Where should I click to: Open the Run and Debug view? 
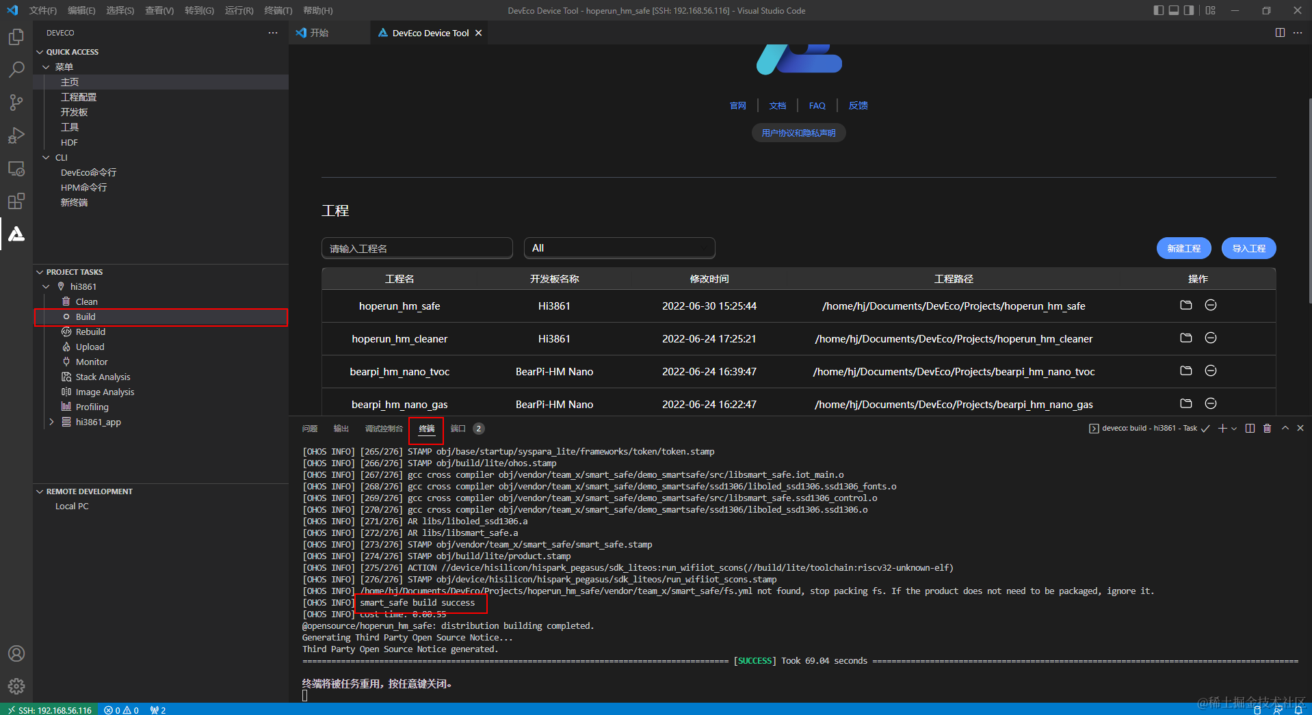(x=16, y=135)
